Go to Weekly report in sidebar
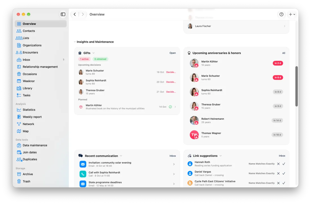The width and height of the screenshot is (311, 204). 41,117
